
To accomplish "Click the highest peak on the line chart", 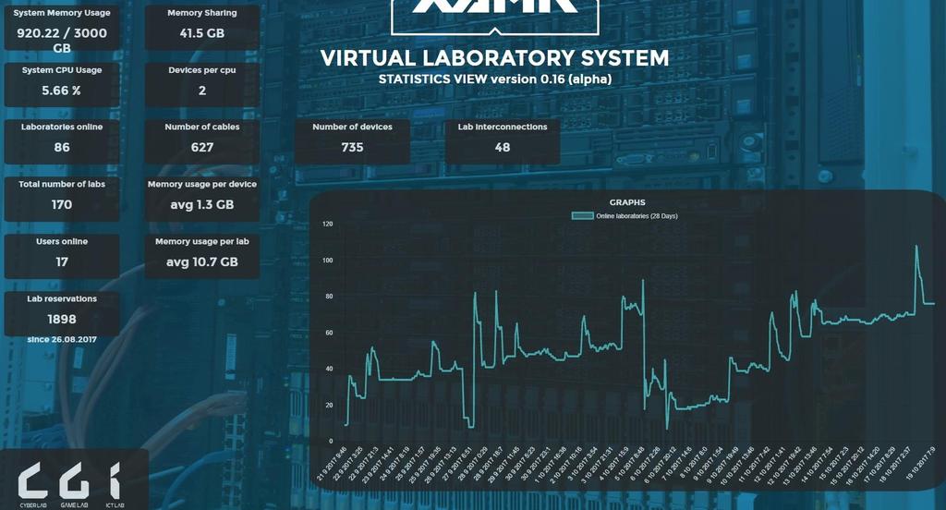I will (916, 247).
